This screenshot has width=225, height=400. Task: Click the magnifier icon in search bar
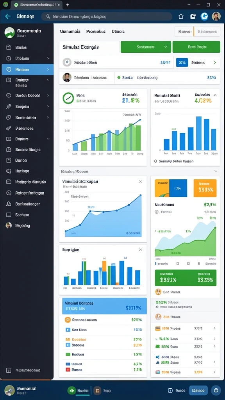pos(48,16)
